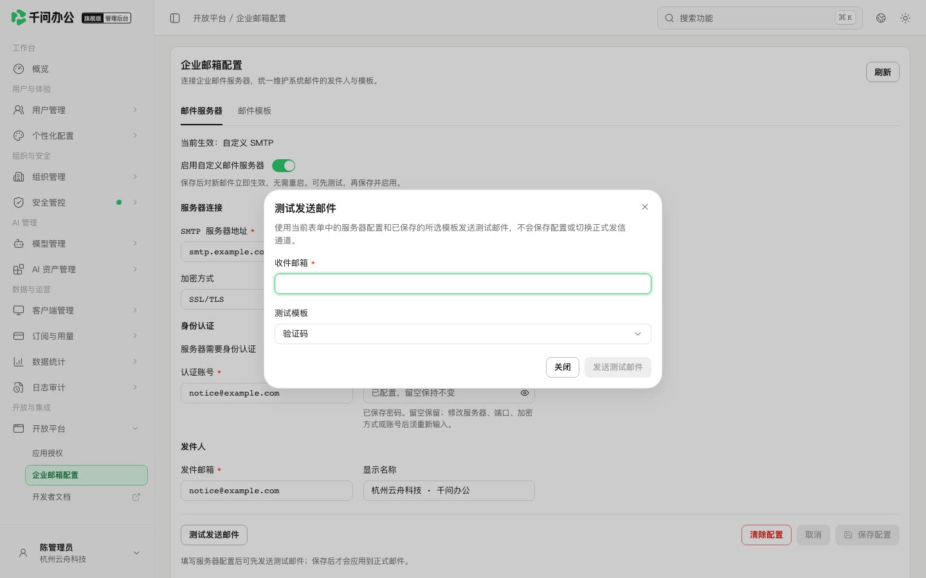Click the 订阅与用量 card icon
The height and width of the screenshot is (578, 926).
coord(19,336)
